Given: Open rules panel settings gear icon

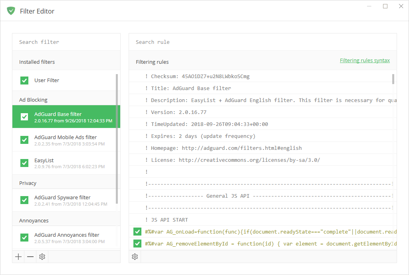Looking at the screenshot, I should [135, 257].
